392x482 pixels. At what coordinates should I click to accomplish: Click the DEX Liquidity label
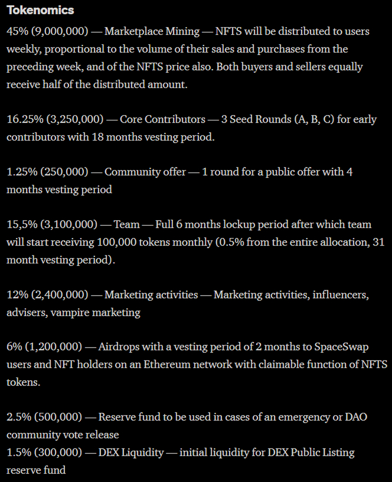click(x=131, y=453)
